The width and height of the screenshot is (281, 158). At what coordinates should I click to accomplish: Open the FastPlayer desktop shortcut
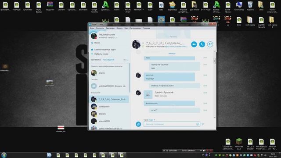(17, 6)
